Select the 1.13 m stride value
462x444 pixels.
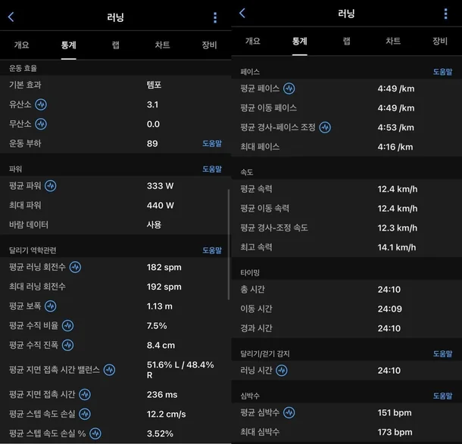(159, 306)
